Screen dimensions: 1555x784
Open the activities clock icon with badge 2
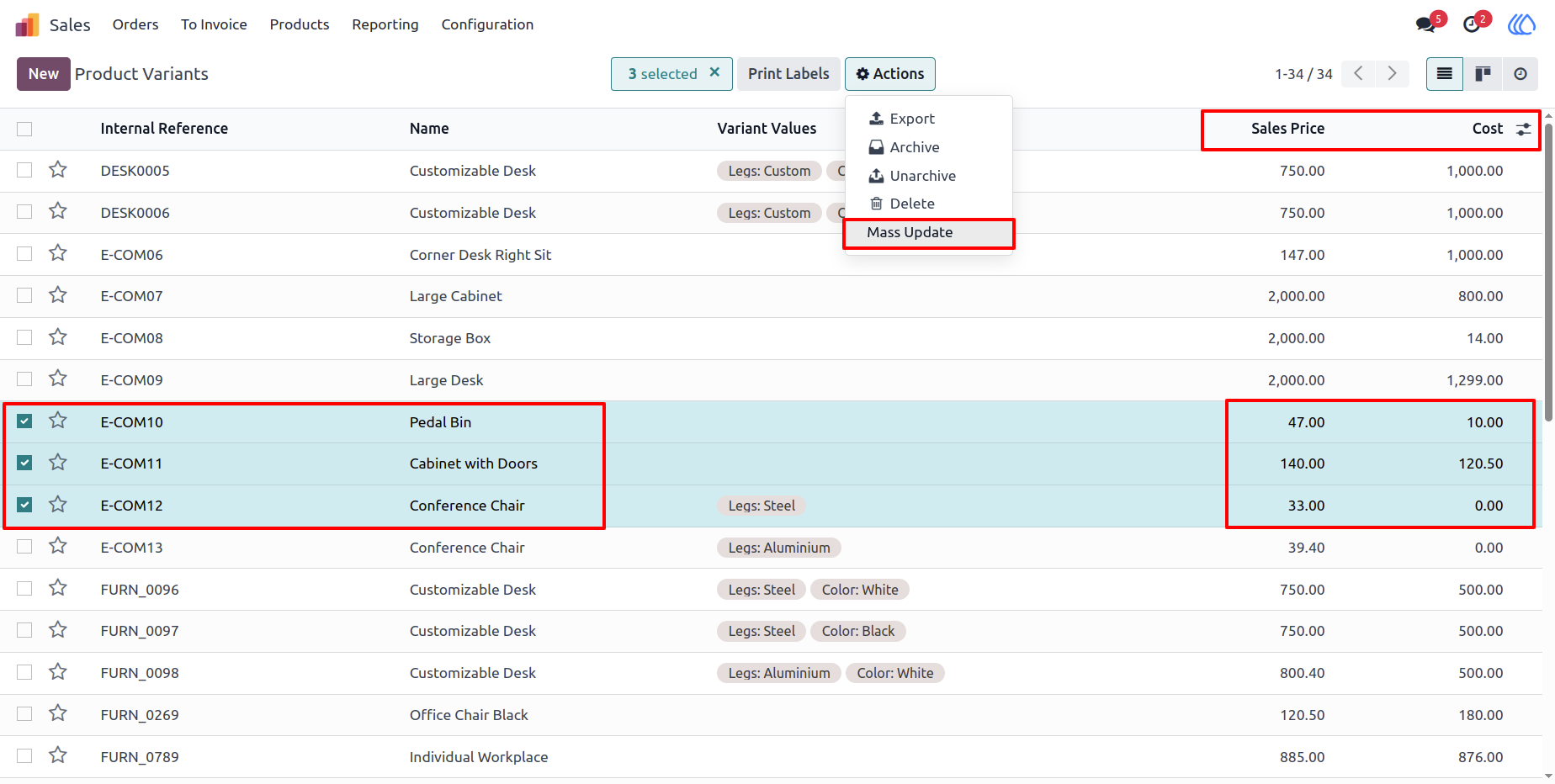click(1472, 24)
